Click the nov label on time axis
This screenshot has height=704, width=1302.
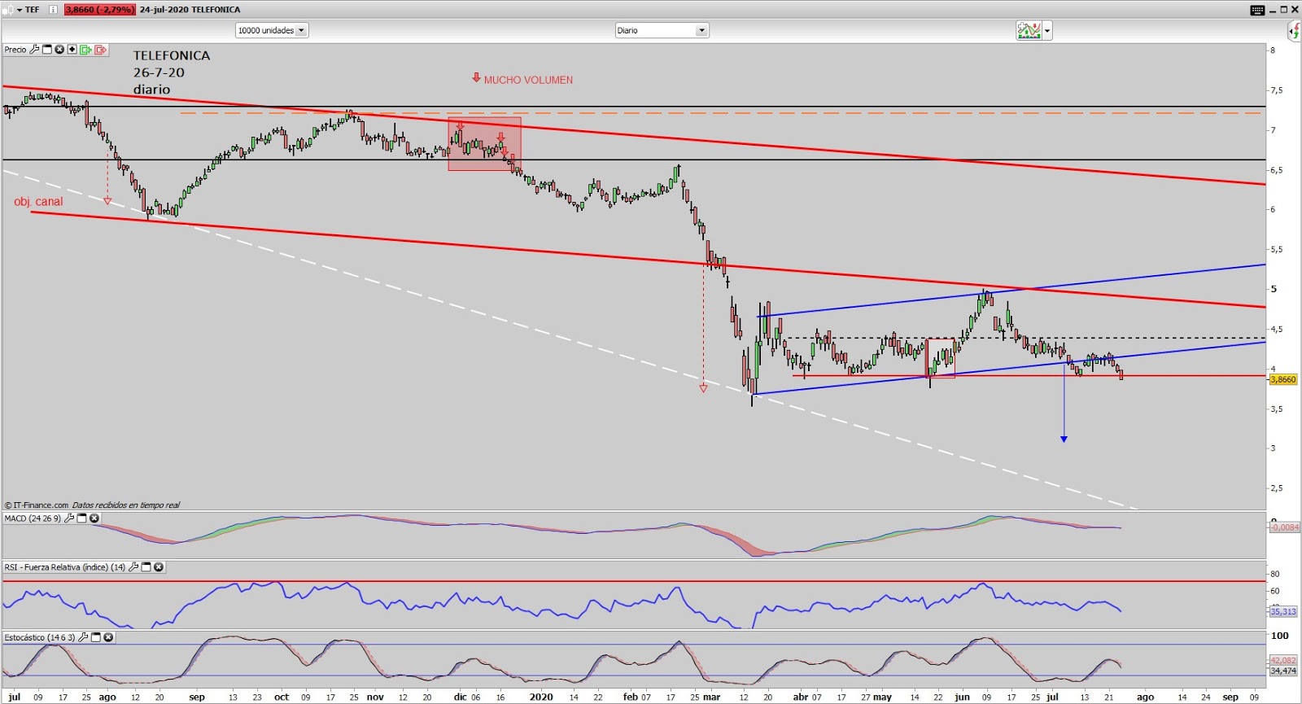[x=375, y=697]
